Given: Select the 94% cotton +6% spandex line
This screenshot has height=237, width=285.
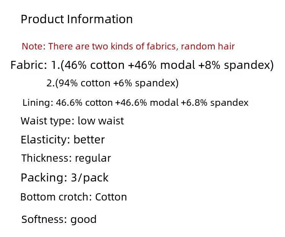Looking at the screenshot, I should (x=112, y=83).
